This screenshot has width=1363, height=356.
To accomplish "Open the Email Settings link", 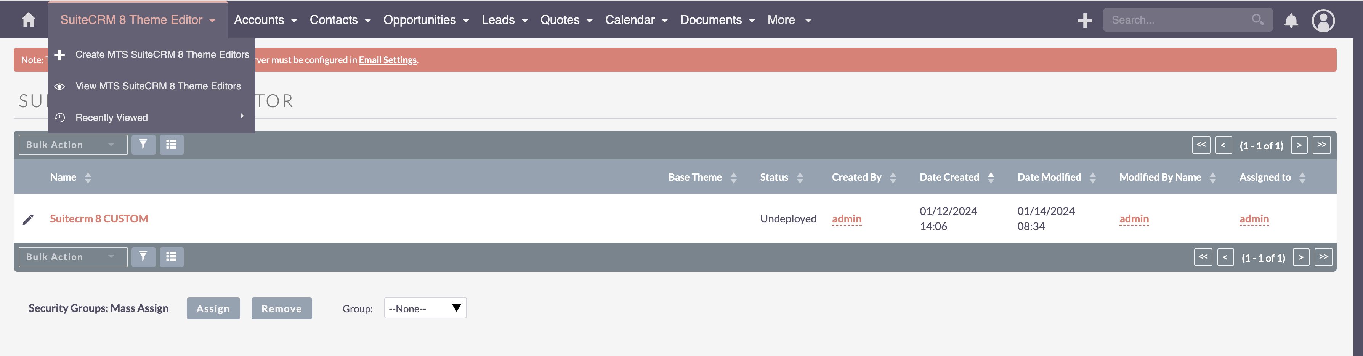I will click(x=388, y=60).
